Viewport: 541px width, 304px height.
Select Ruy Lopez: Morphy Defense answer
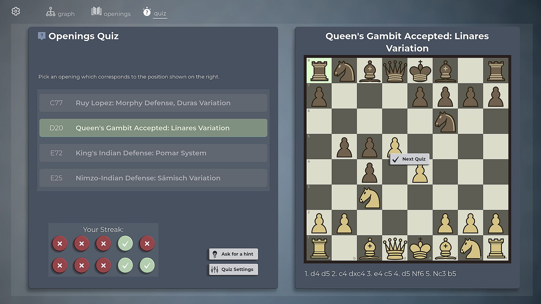(153, 103)
